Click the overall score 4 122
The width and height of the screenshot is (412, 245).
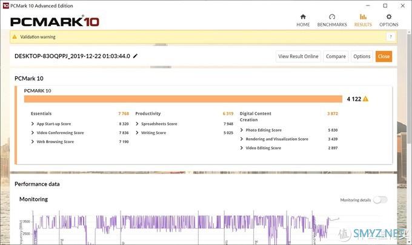click(x=354, y=99)
